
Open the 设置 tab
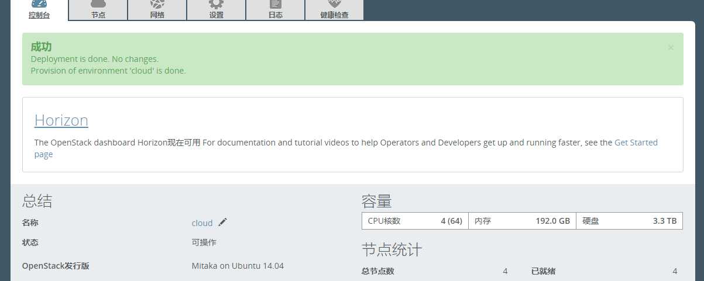click(x=216, y=10)
